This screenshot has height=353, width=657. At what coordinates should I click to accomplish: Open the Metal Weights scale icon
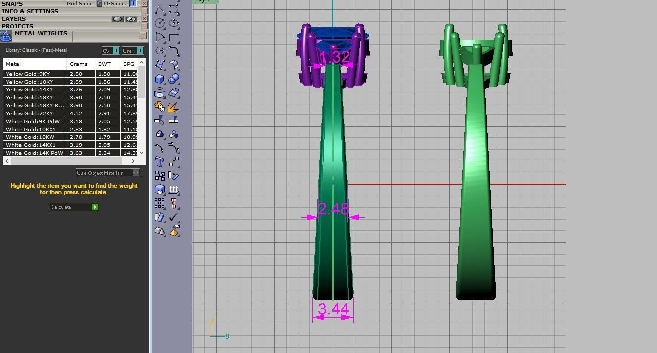pyautogui.click(x=6, y=36)
